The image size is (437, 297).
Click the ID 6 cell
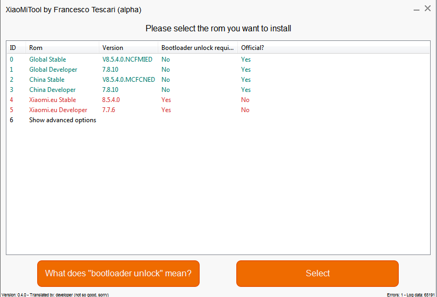point(12,120)
